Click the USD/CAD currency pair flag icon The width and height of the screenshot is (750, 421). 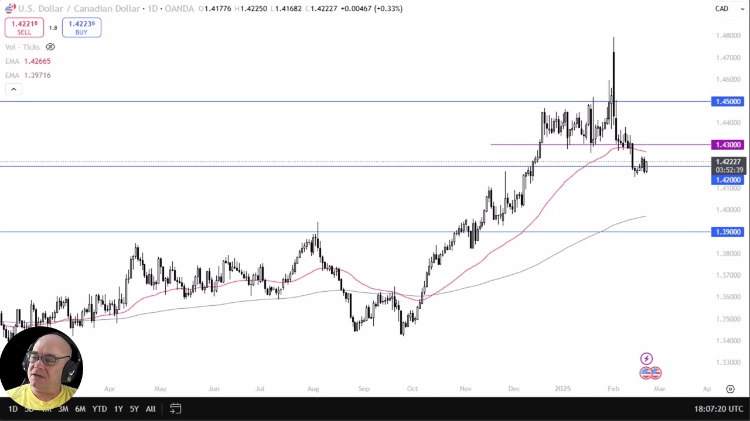10,8
